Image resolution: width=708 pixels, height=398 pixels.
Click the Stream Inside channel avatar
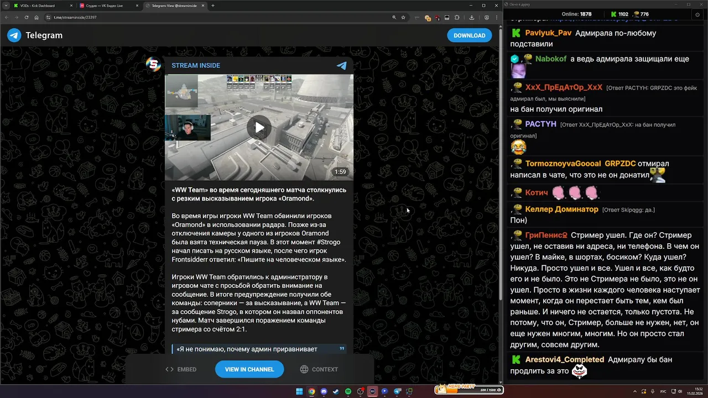[x=153, y=64]
